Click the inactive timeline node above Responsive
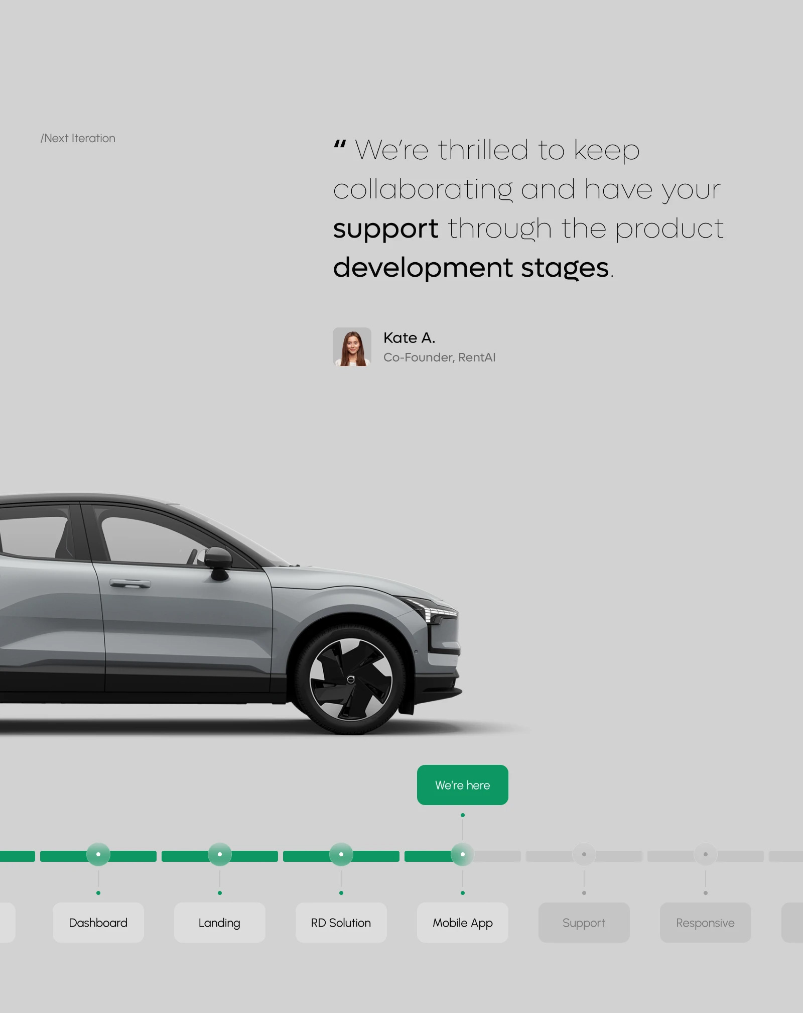Screen dimensions: 803x1013 706,854
